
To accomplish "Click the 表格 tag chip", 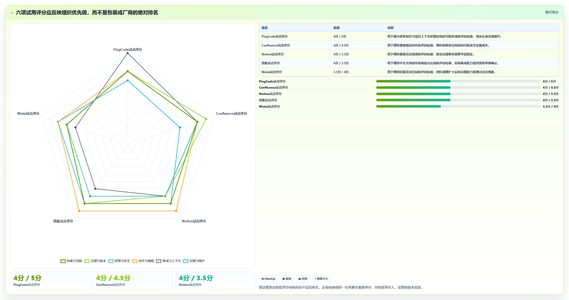I will coord(287,279).
